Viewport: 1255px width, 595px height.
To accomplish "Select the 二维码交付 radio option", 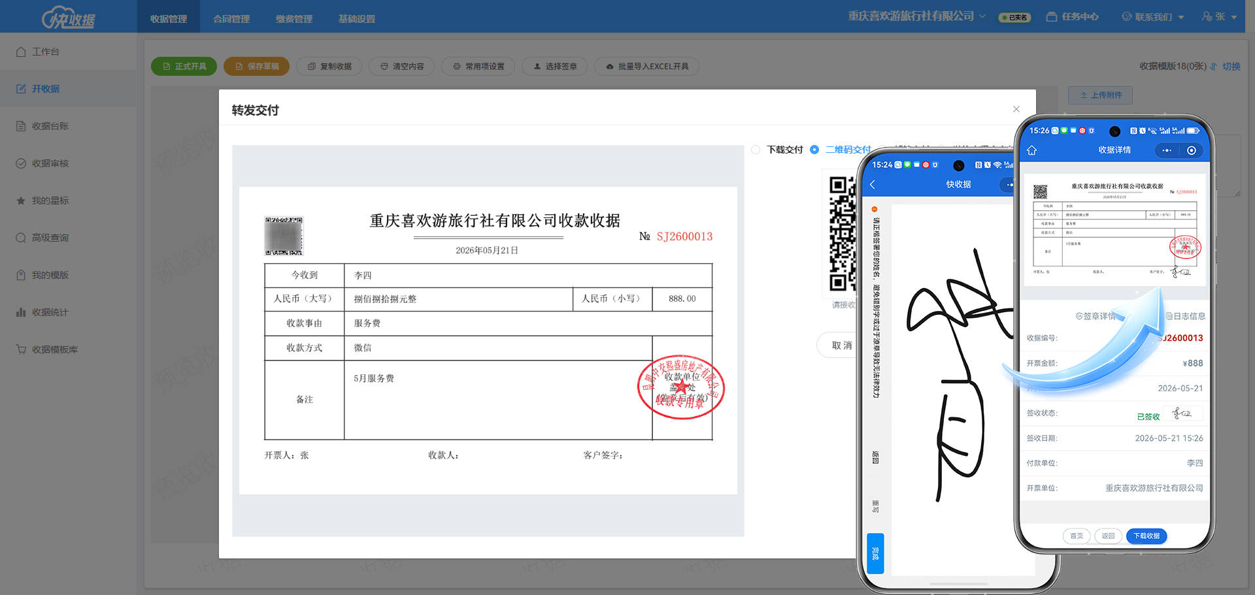I will (814, 150).
